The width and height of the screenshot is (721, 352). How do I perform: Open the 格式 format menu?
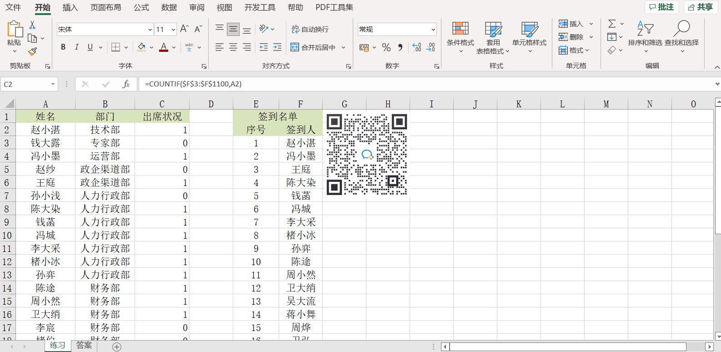click(x=574, y=50)
